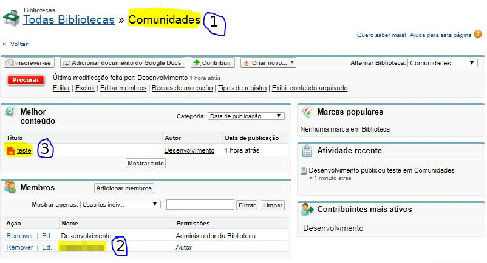Click Adicionar documento do Google Docs button
The height and width of the screenshot is (263, 487).
123,63
